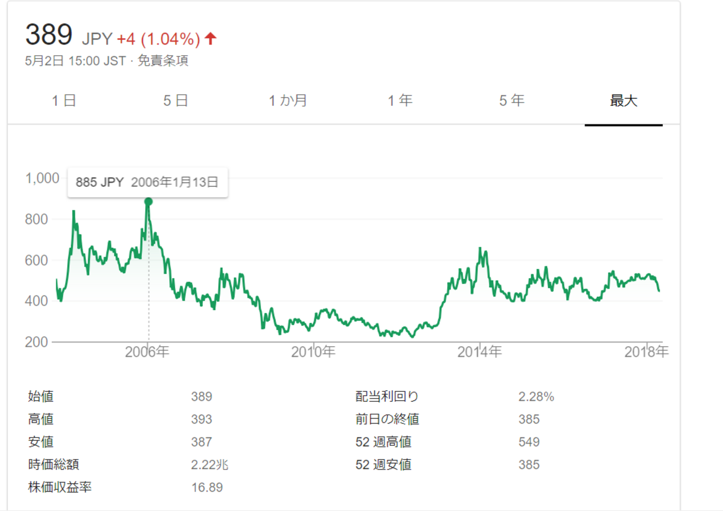Viewport: 723px width, 511px height.
Task: Select the 885 JPY data point marker
Action: pyautogui.click(x=147, y=200)
